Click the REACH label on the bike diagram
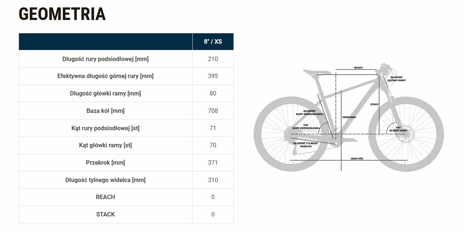 pos(358,68)
